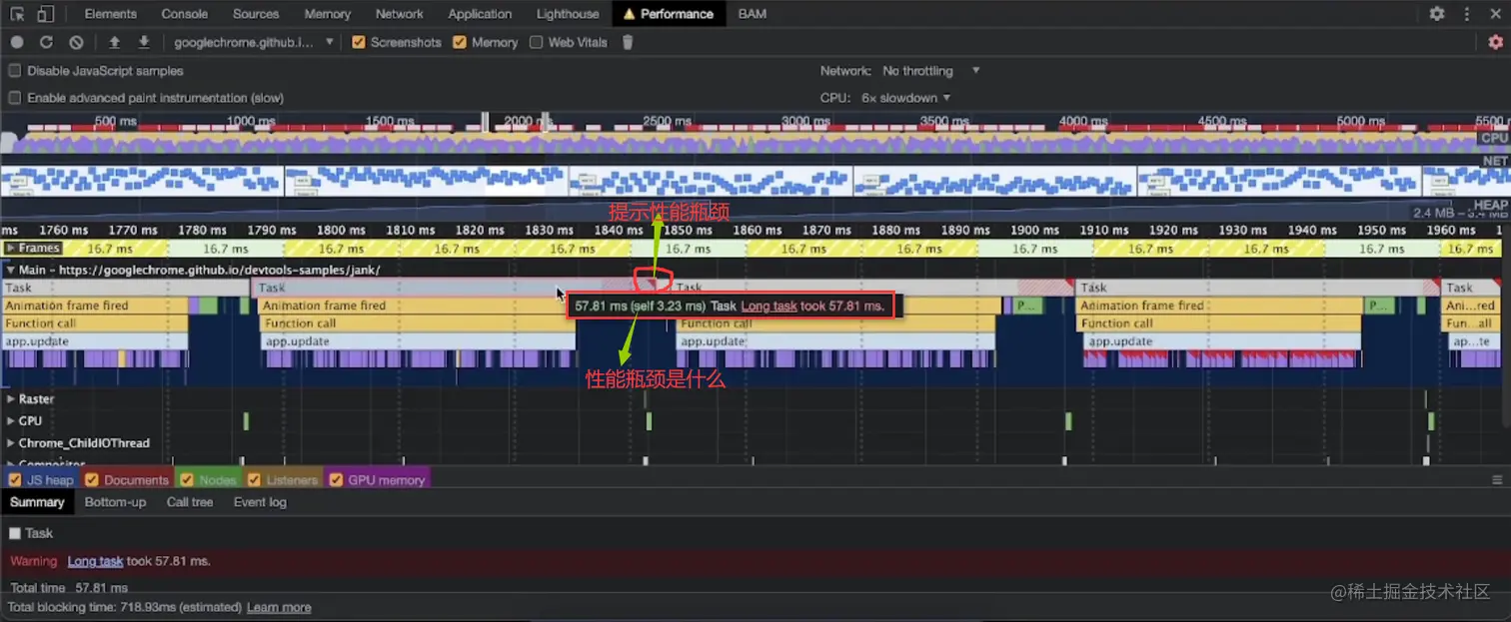Click the Long task link in Summary warning

pyautogui.click(x=95, y=561)
